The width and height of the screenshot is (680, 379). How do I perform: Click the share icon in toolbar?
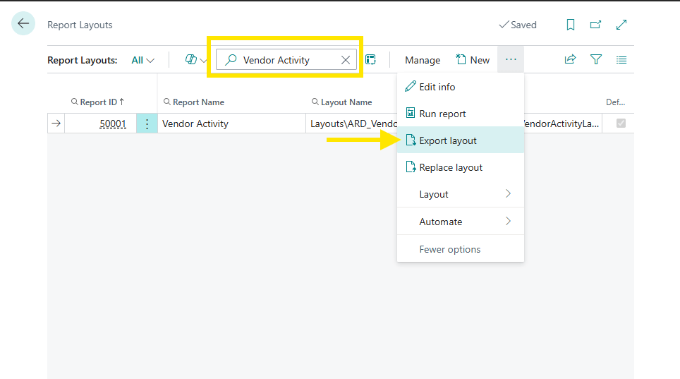coord(570,60)
